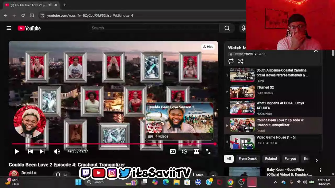Save the video to a playlist
This screenshot has height=188, width=335.
198,175
